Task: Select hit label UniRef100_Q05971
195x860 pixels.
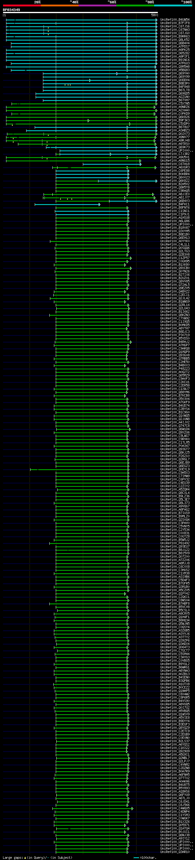Action: point(175,825)
